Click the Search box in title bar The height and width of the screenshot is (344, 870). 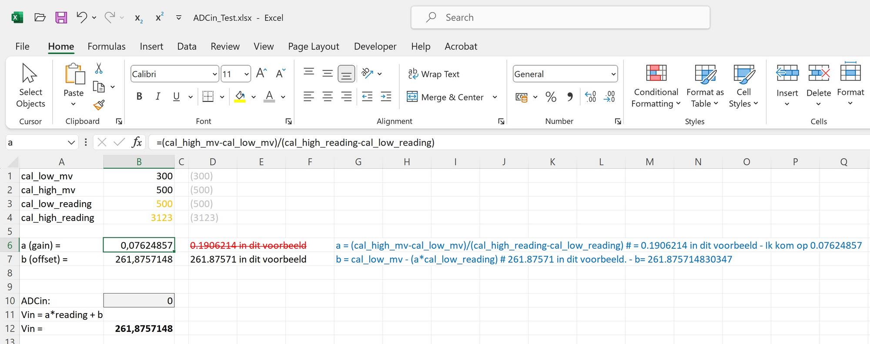coord(560,17)
